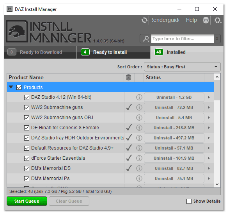
Task: Clear the filter with the X button
Action: click(x=217, y=39)
